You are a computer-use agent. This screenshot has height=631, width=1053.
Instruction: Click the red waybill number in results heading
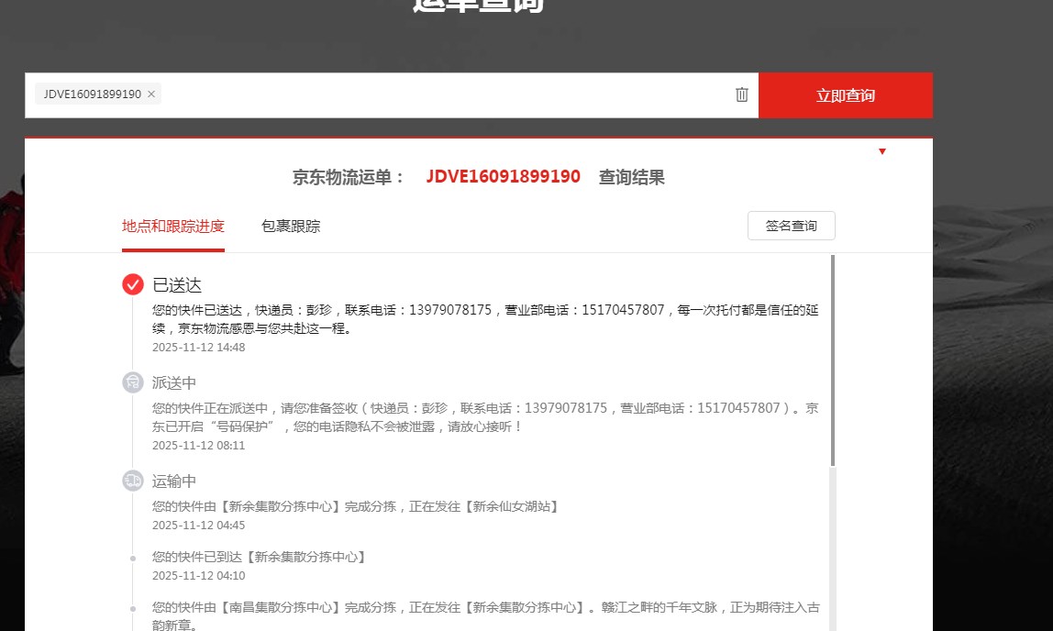[503, 177]
